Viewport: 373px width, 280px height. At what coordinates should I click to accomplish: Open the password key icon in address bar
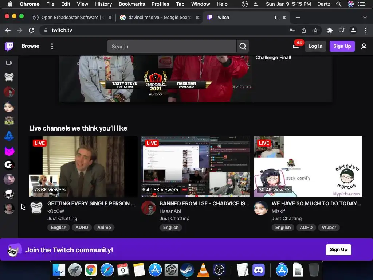[x=292, y=30]
